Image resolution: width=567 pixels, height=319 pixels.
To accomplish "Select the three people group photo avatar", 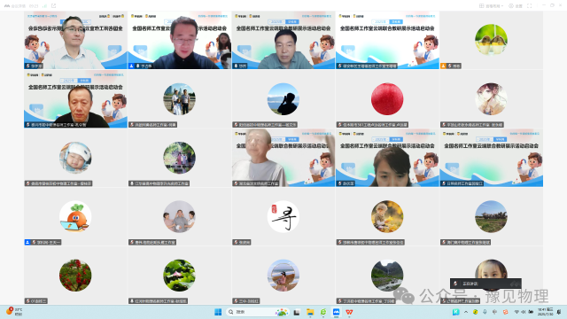I will click(x=179, y=216).
